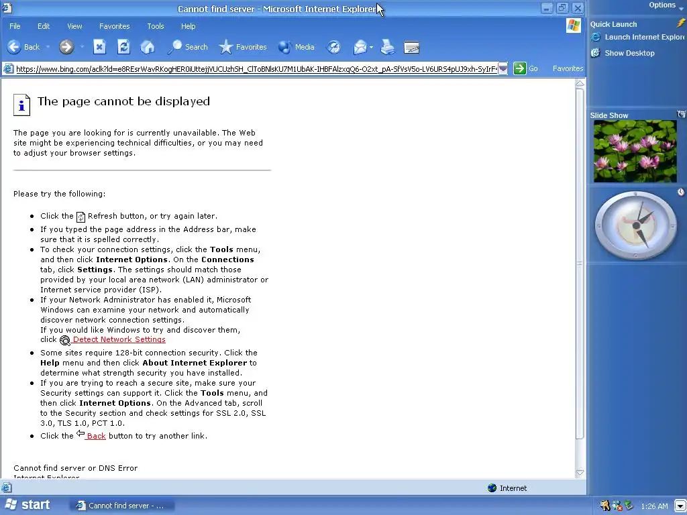Click the Messenger tray icon with red X
The image size is (687, 515).
pyautogui.click(x=617, y=506)
